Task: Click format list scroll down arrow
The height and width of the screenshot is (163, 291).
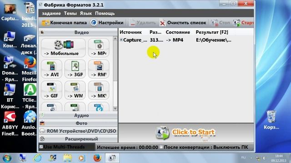Action: pos(115,109)
